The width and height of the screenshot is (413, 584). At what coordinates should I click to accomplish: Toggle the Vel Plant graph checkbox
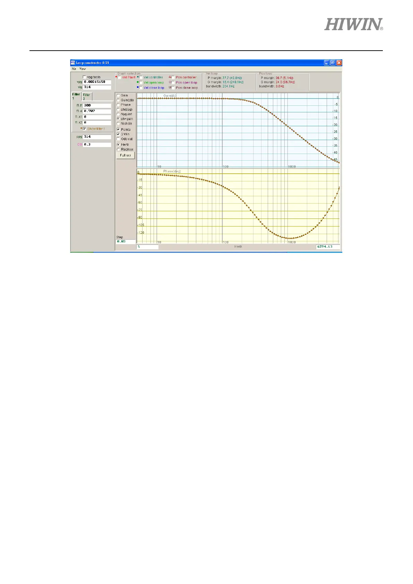tap(120, 77)
